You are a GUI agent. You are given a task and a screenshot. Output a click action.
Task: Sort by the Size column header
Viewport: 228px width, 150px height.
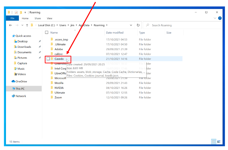(x=169, y=33)
